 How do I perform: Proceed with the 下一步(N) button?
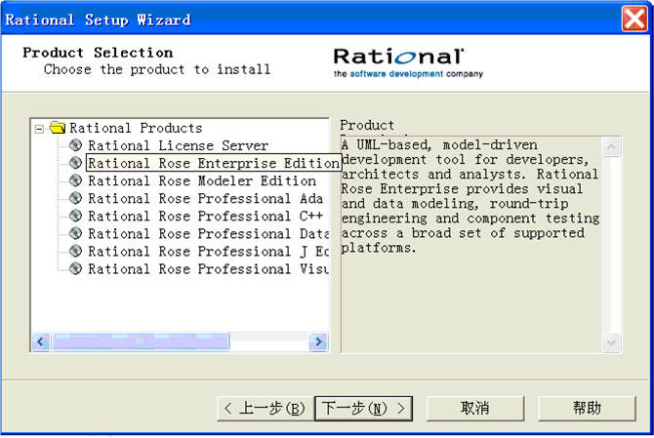(x=363, y=409)
